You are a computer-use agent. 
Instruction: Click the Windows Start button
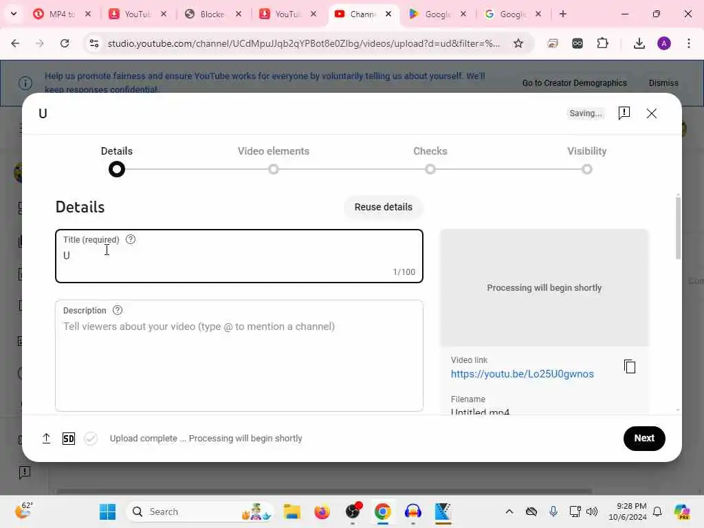pyautogui.click(x=107, y=511)
